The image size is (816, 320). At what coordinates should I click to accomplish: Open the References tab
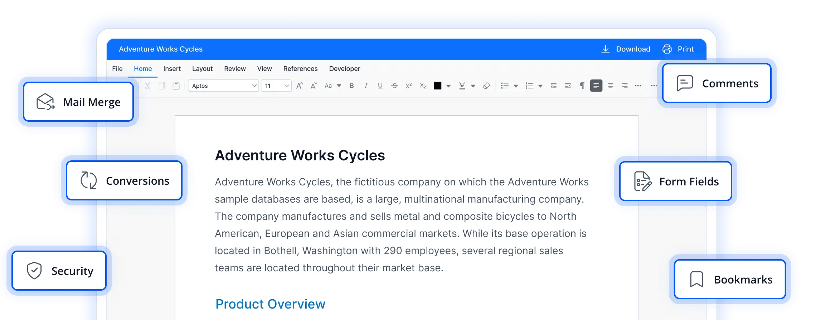point(300,69)
